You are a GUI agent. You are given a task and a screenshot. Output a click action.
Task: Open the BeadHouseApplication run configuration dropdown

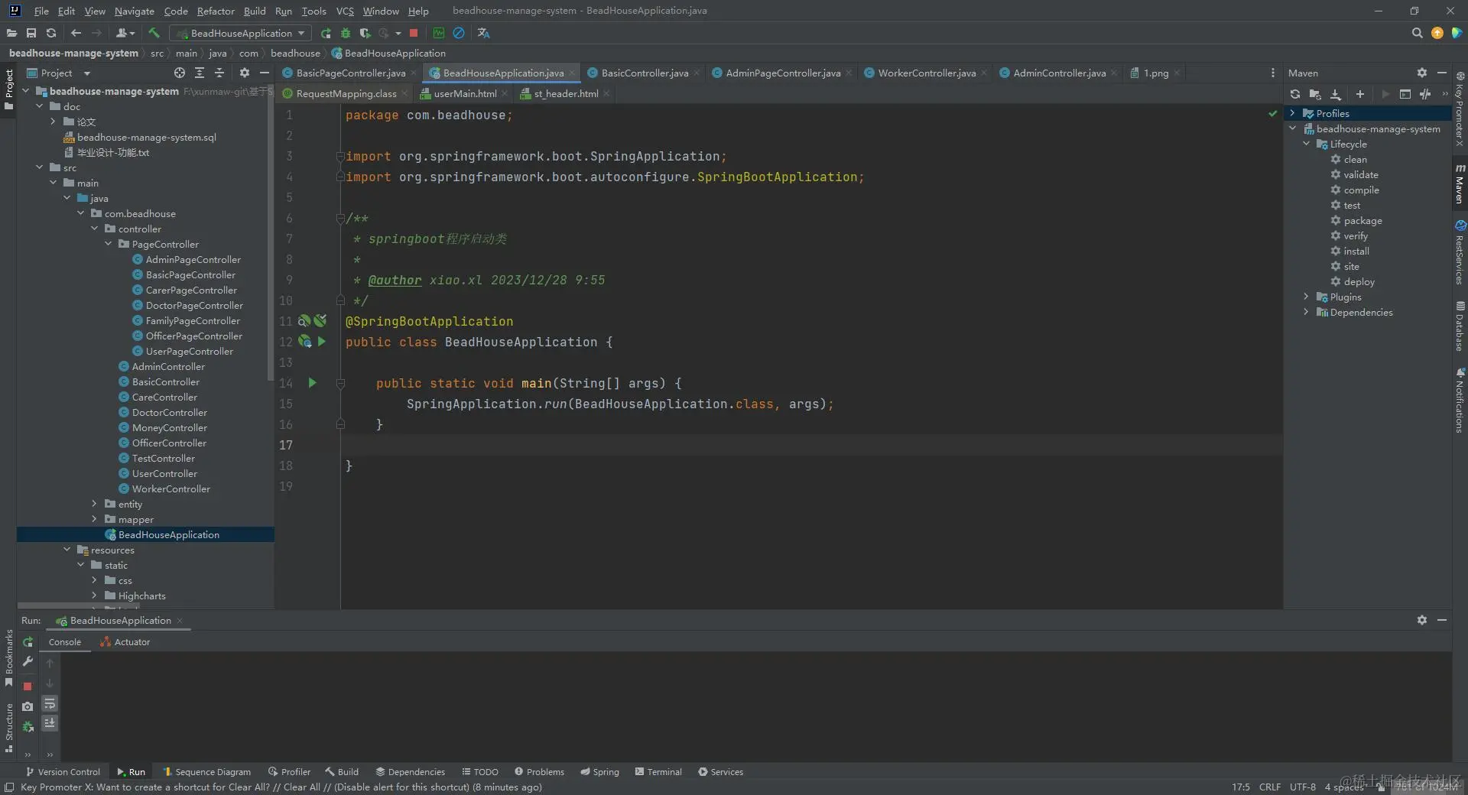(x=240, y=33)
